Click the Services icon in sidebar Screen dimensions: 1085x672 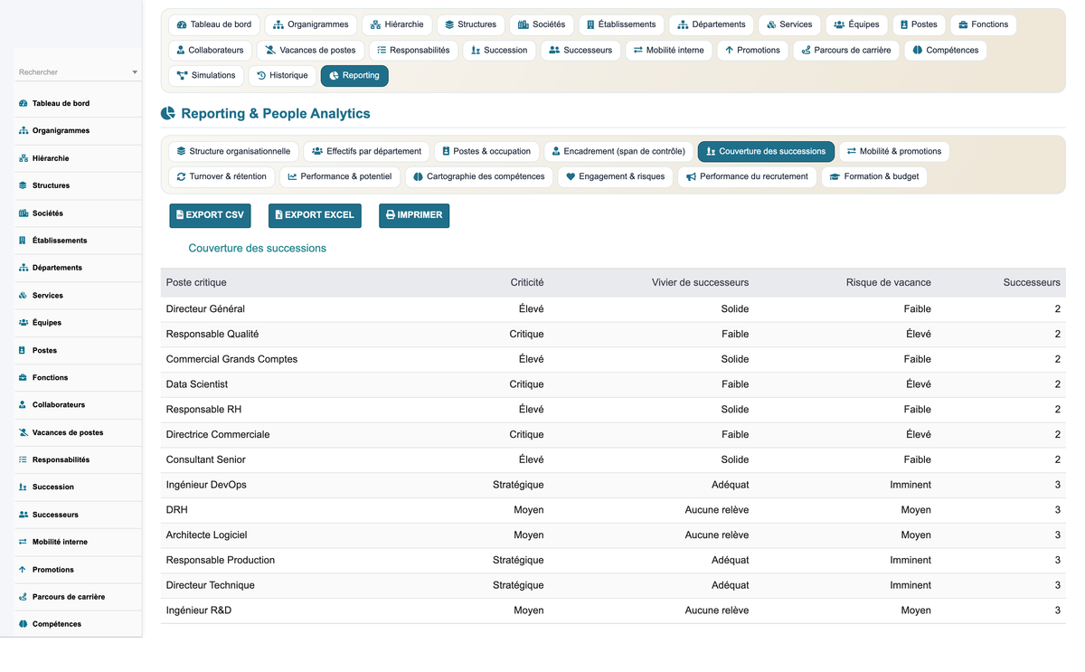pos(23,296)
